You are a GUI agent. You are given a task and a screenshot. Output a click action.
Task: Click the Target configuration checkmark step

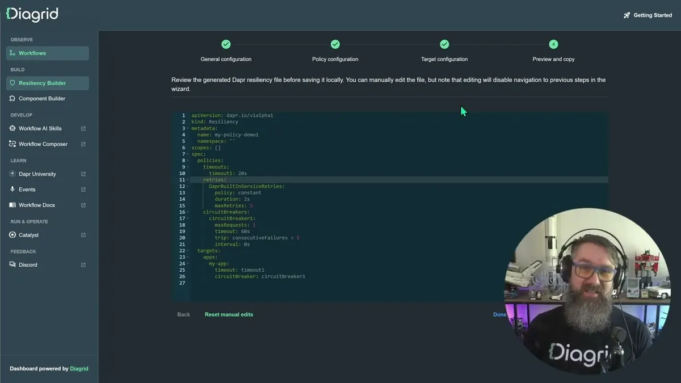[444, 44]
